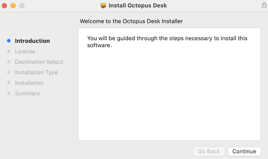Click the package box icon beside title
Viewport: 268px width, 159px height.
pyautogui.click(x=103, y=5)
